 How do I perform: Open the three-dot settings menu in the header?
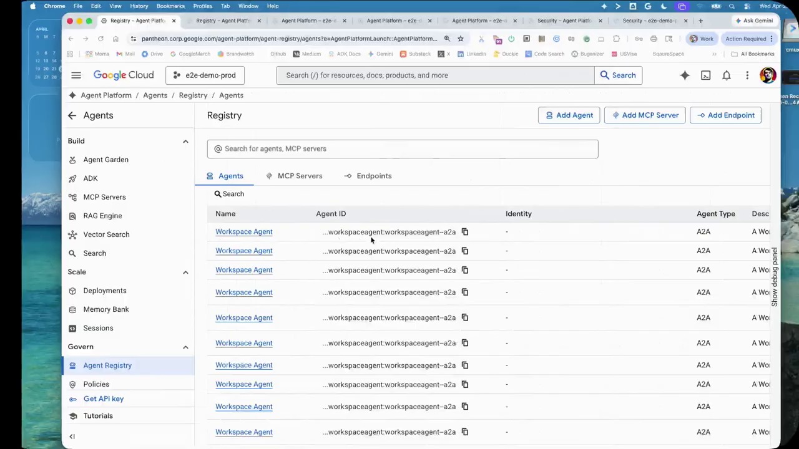[747, 75]
